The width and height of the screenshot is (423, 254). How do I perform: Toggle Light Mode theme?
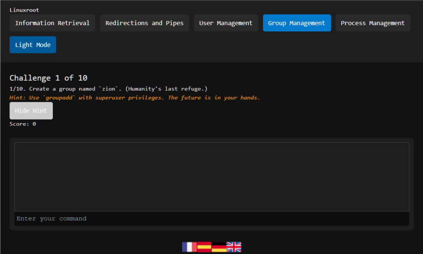(x=33, y=45)
